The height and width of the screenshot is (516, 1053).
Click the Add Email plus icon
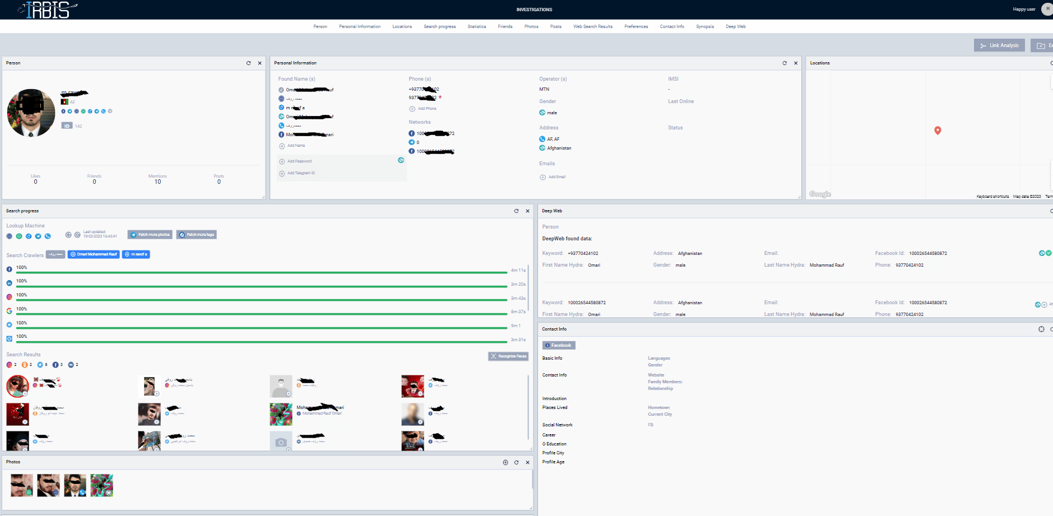(x=542, y=177)
